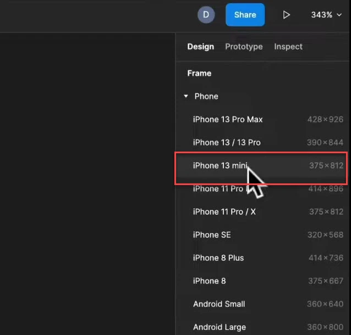Switch to the Inspect tab

pos(288,47)
